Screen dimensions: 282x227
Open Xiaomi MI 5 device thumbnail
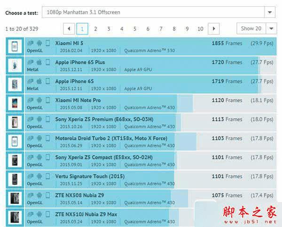(x=15, y=47)
